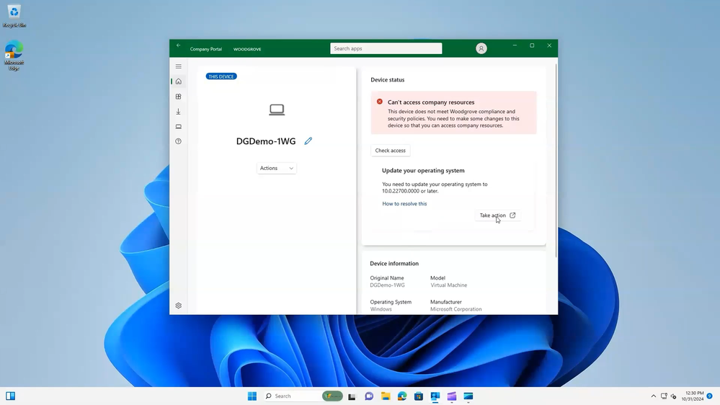Expand the Actions dropdown
The height and width of the screenshot is (405, 720).
point(277,168)
